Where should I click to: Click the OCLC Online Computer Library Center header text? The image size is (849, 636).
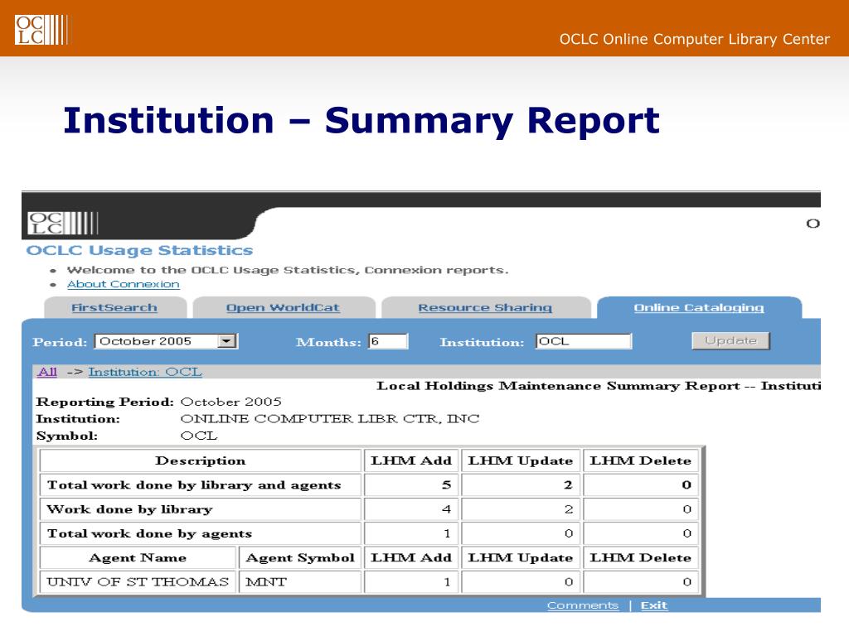[x=694, y=39]
